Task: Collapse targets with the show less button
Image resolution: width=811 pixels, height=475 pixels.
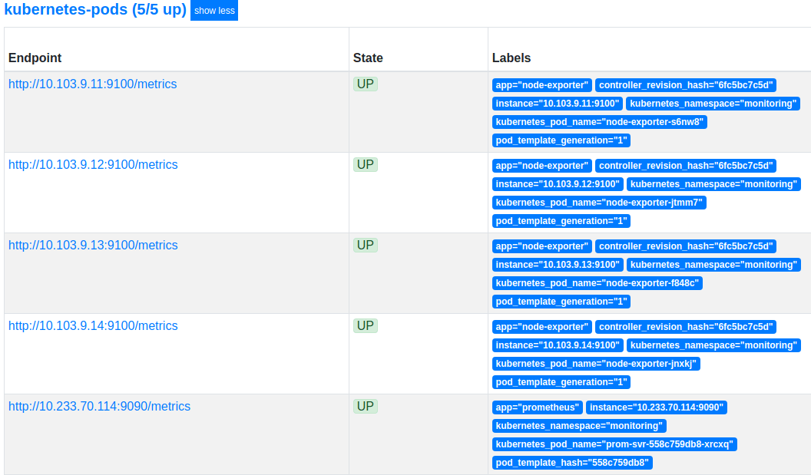Action: (x=214, y=10)
